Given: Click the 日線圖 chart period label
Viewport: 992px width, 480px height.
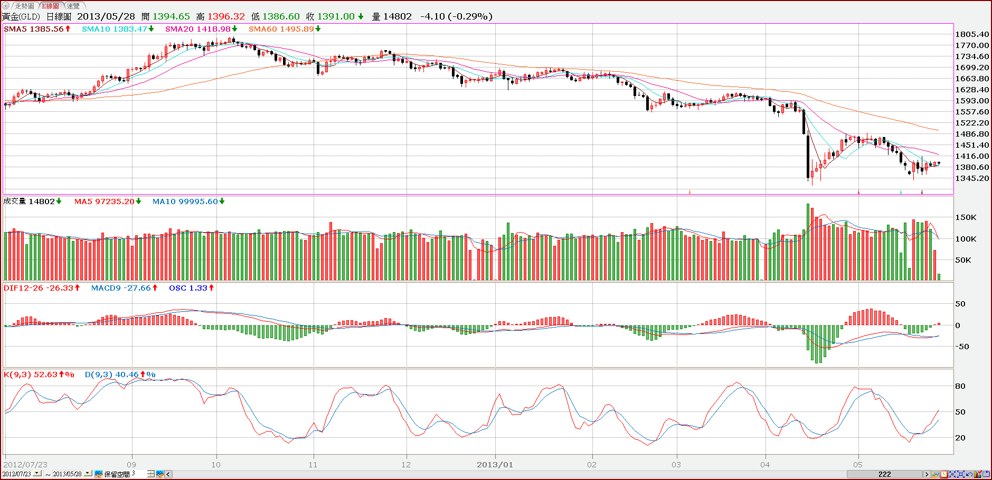Looking at the screenshot, I should (59, 17).
